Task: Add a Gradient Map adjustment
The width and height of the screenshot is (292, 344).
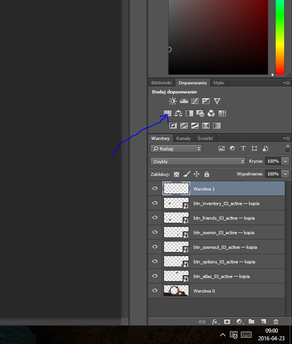Action: click(217, 125)
